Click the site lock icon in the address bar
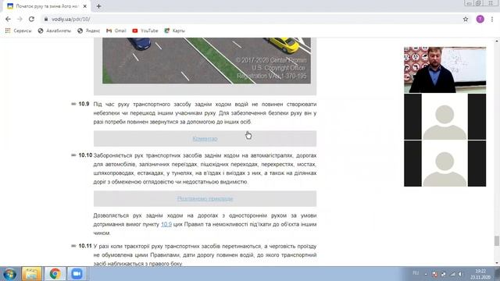500x281 pixels. tap(46, 19)
